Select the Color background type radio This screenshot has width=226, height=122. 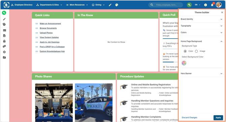185,51
